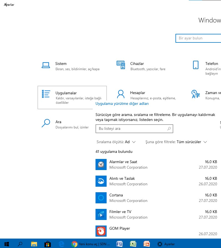This screenshot has height=248, width=221.
Task: Open the Uygulama yürütme diğer adları link
Action: pos(122,103)
